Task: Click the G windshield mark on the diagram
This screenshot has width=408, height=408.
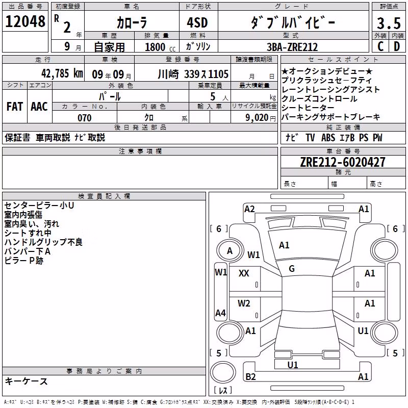Action: (x=292, y=269)
